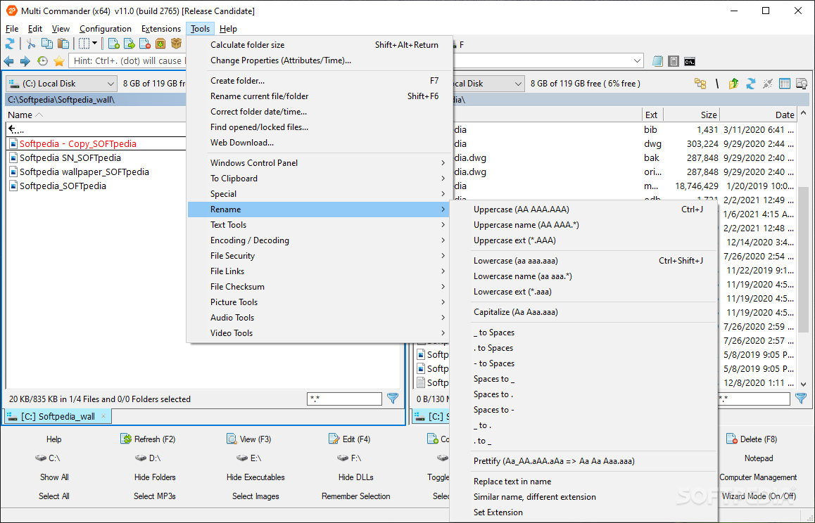815x523 pixels.
Task: Open history clock icon
Action: click(42, 61)
